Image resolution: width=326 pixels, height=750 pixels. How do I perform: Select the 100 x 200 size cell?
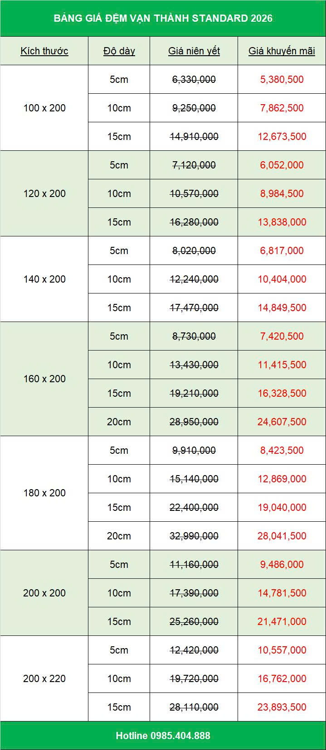click(x=44, y=108)
